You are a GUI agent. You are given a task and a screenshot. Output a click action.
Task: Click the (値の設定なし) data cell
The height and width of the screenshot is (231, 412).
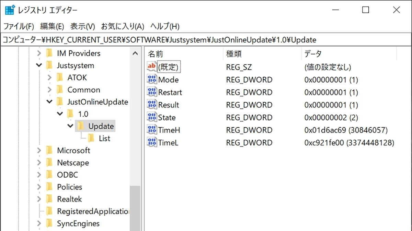(328, 67)
